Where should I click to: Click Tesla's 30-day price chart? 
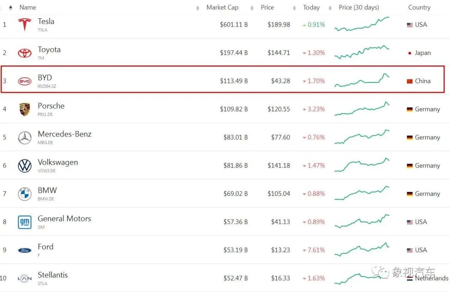pyautogui.click(x=362, y=24)
